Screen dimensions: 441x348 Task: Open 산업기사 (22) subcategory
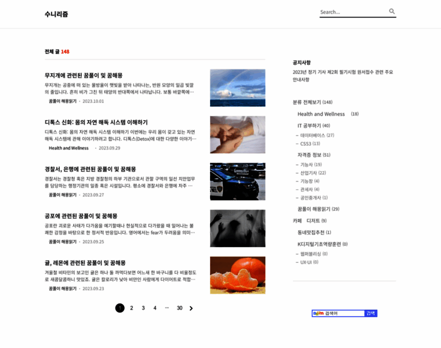[x=313, y=173]
